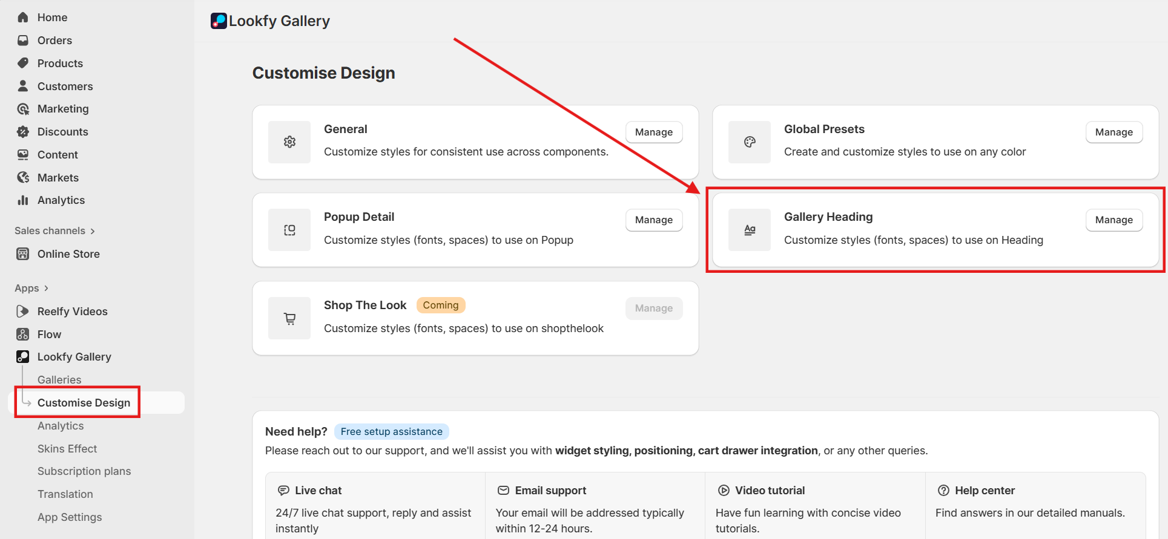Image resolution: width=1168 pixels, height=539 pixels.
Task: Click the Coming badge on Shop The Look
Action: pos(441,305)
